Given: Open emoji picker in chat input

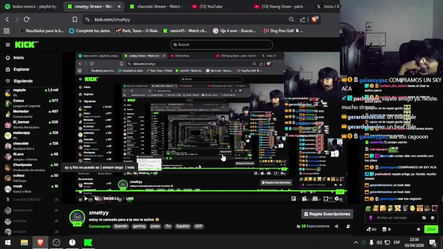Looking at the screenshot, I should [x=432, y=218].
